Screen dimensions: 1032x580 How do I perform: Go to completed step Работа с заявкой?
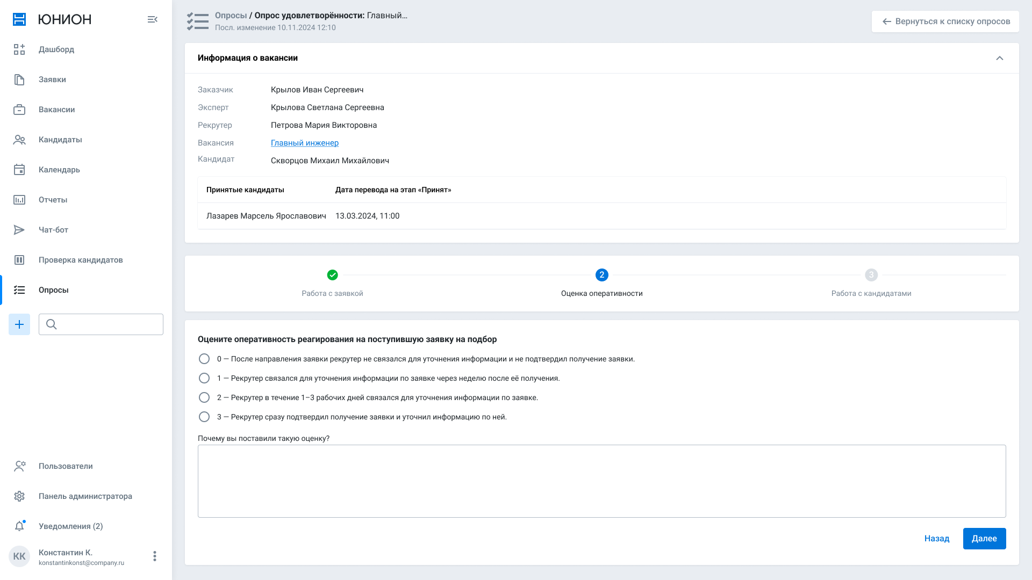[x=332, y=275]
